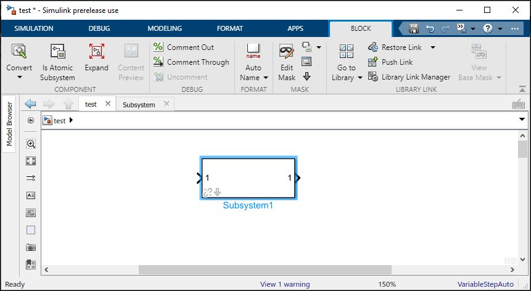Click View 1 warning link

point(285,284)
